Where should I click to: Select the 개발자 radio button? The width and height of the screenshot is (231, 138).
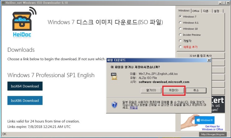tap(180, 41)
